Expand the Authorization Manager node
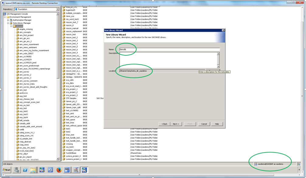 click(x=8, y=20)
